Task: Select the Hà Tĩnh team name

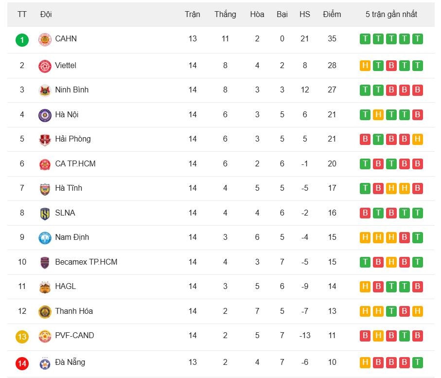Action: (x=69, y=188)
